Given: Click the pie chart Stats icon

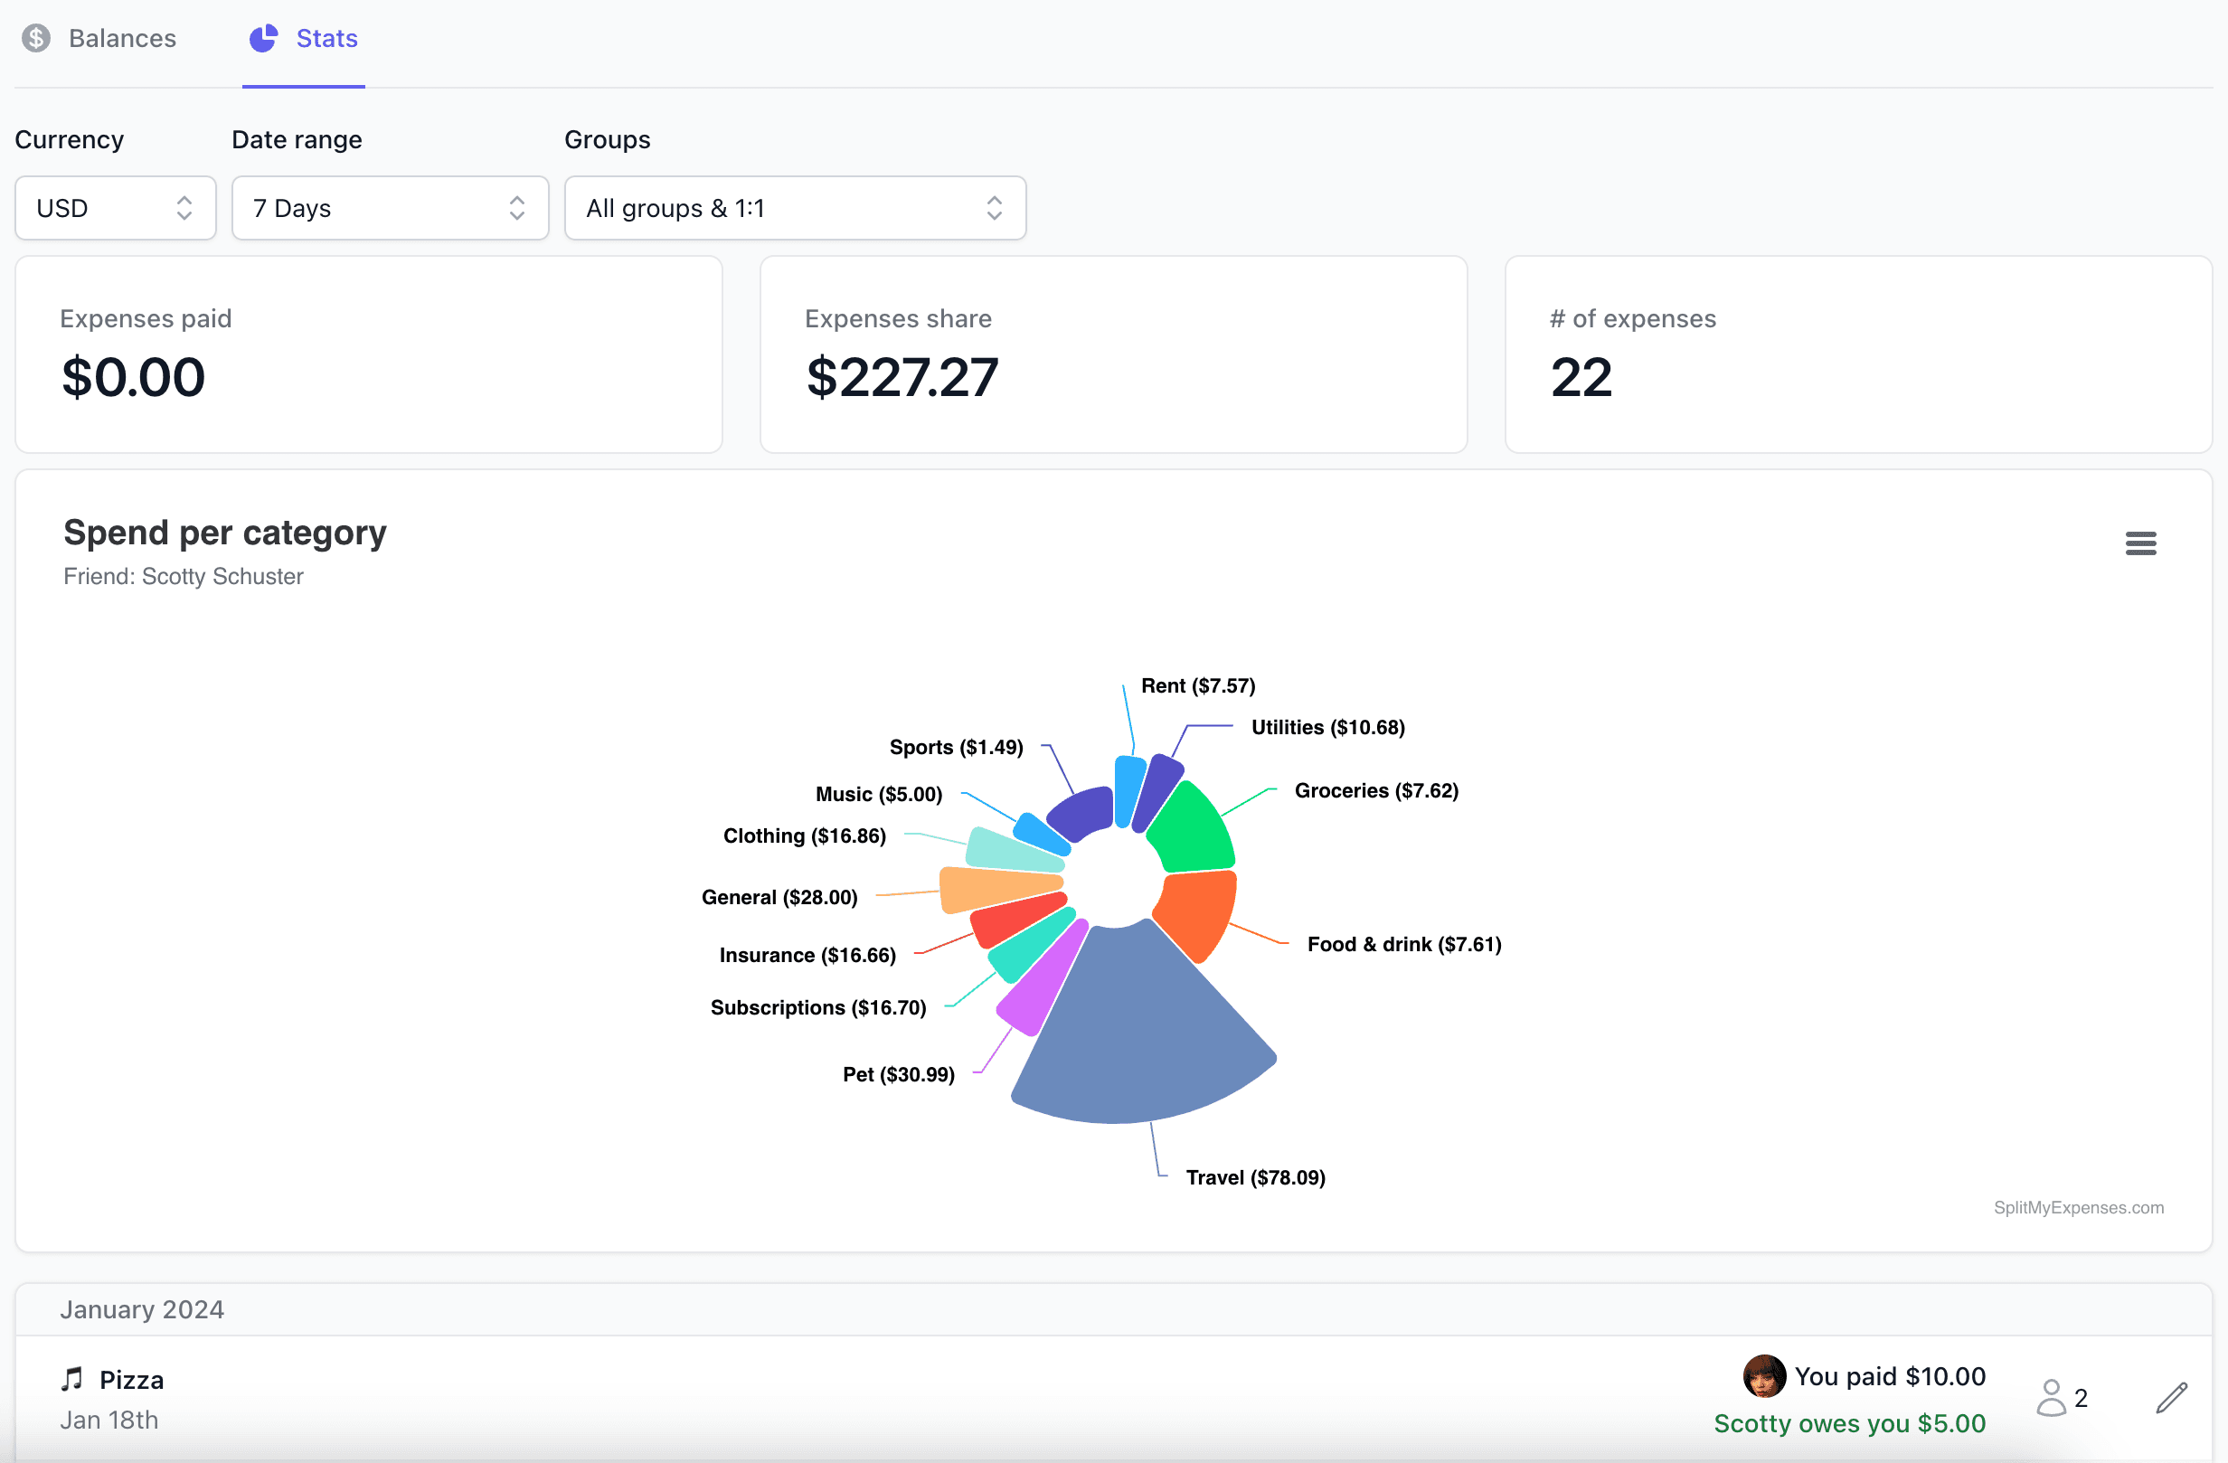Looking at the screenshot, I should click(x=263, y=38).
